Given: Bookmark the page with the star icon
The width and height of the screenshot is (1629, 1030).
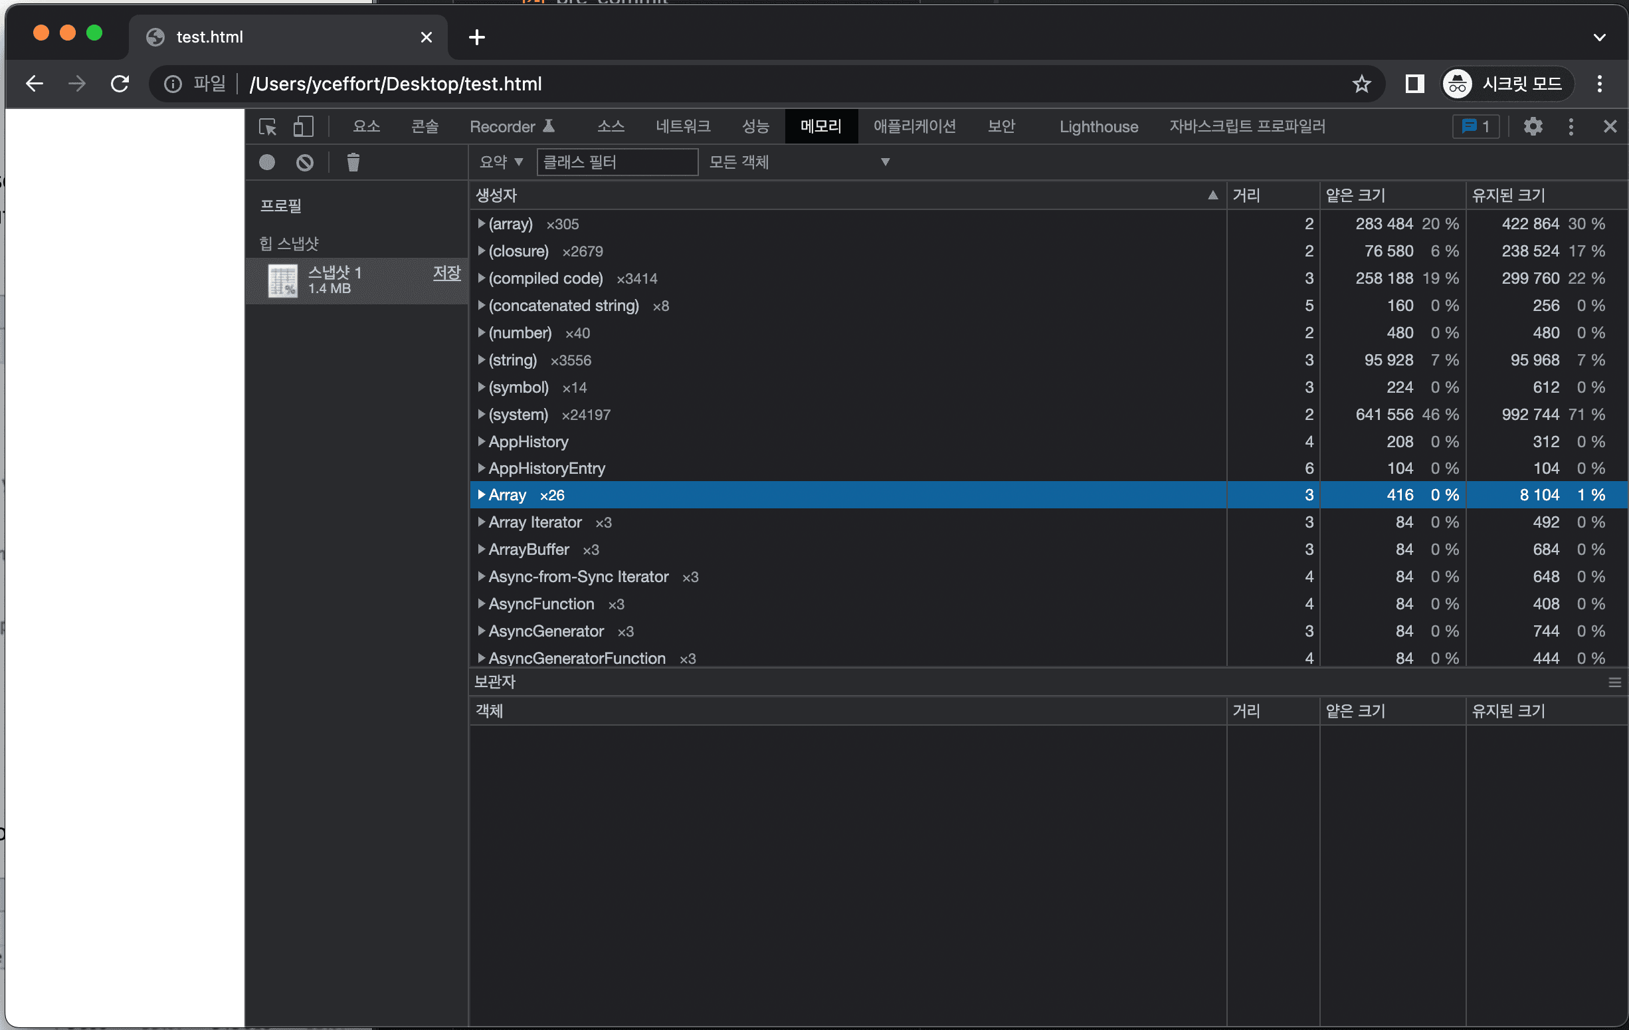Looking at the screenshot, I should tap(1362, 83).
